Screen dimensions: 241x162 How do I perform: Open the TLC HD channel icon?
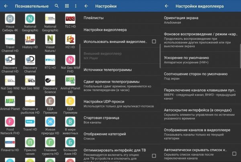[70, 19]
